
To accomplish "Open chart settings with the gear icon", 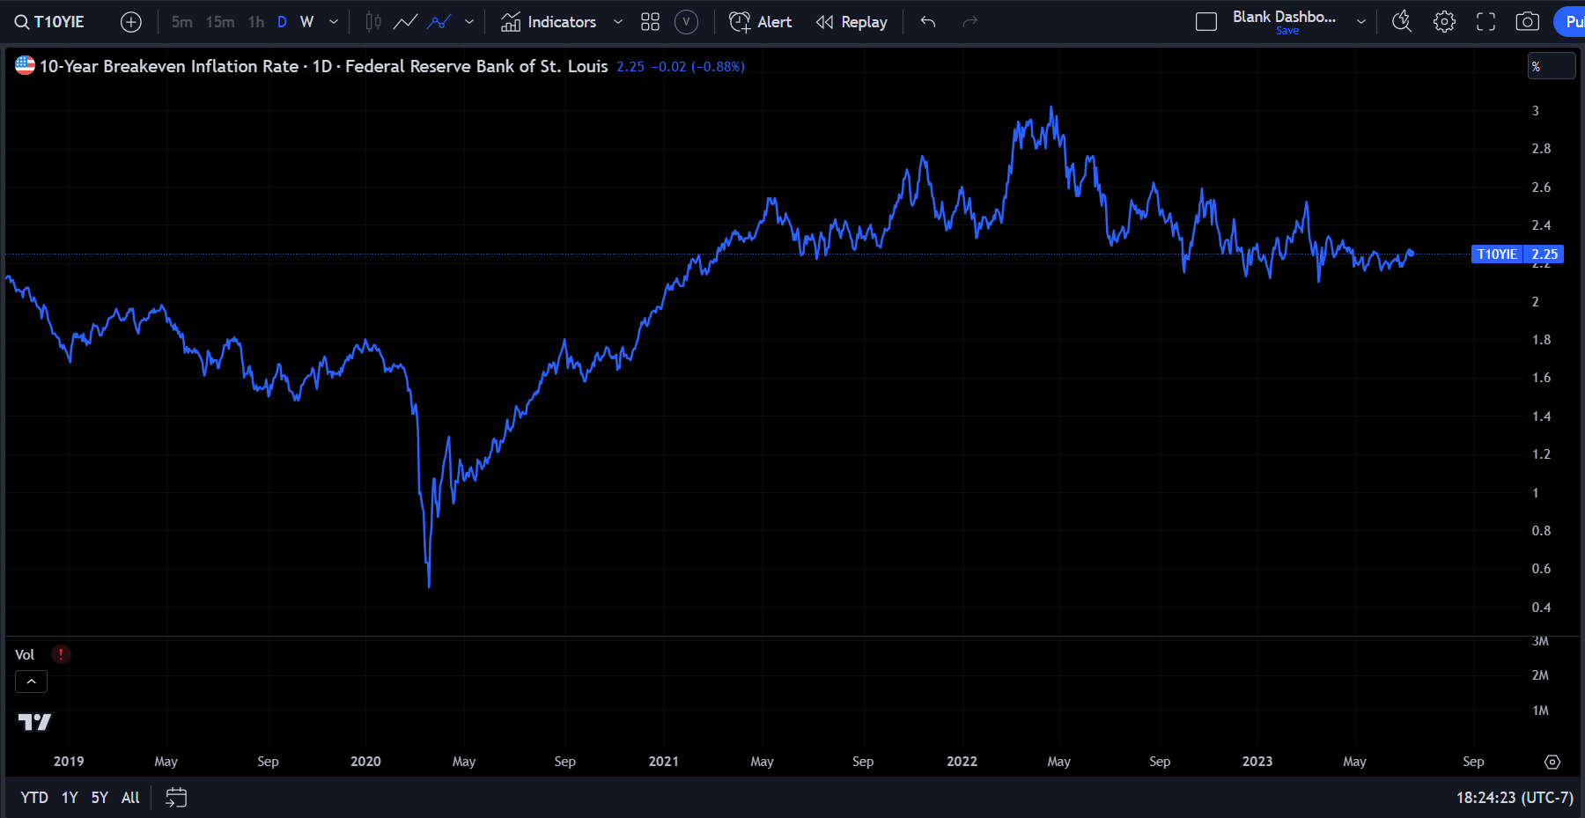I will click(1444, 21).
